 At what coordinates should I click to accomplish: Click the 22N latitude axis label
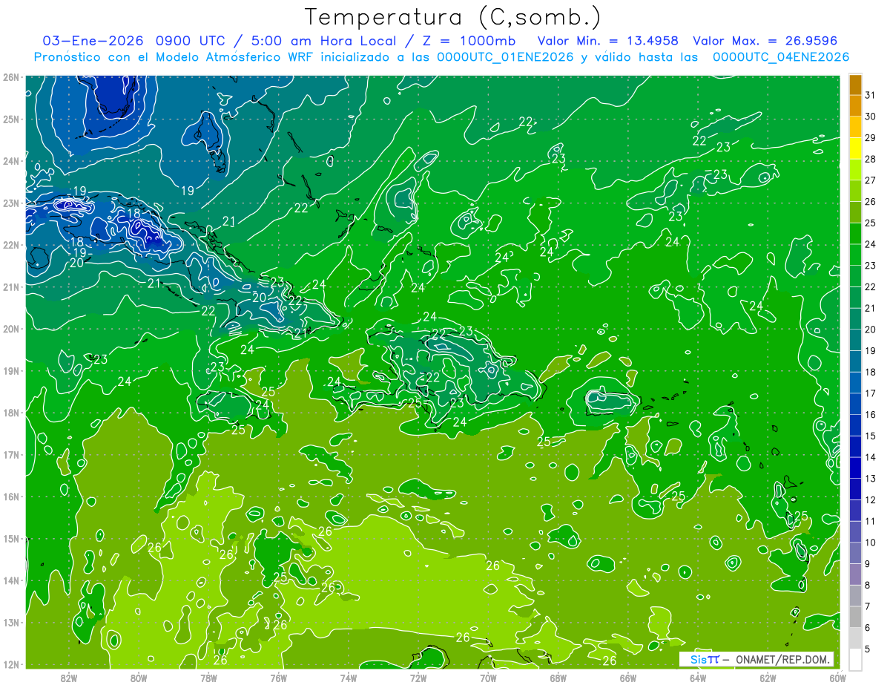[x=10, y=245]
